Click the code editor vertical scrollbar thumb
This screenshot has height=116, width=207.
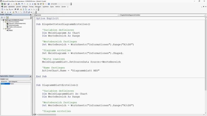coord(206,55)
